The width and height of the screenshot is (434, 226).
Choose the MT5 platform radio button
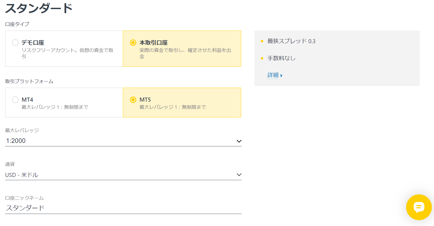pyautogui.click(x=133, y=100)
